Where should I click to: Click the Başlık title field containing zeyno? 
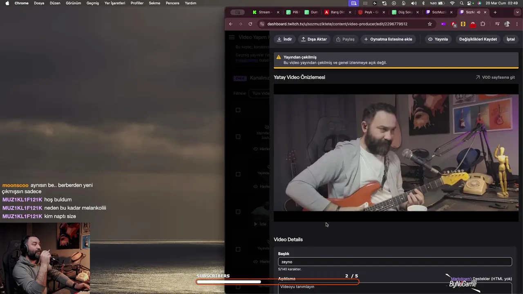[x=395, y=262]
